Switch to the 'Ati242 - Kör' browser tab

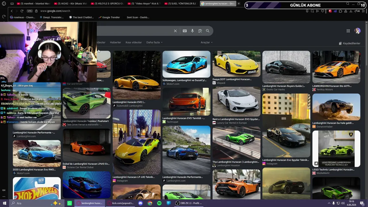[x=70, y=4]
